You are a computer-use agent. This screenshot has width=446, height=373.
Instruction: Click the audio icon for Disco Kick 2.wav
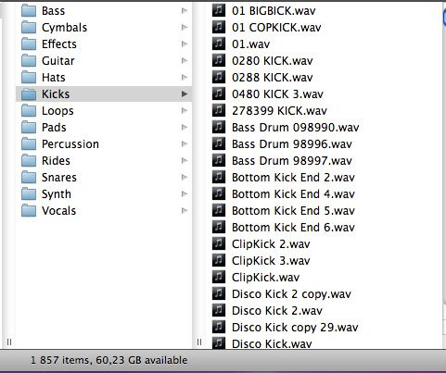(x=219, y=311)
